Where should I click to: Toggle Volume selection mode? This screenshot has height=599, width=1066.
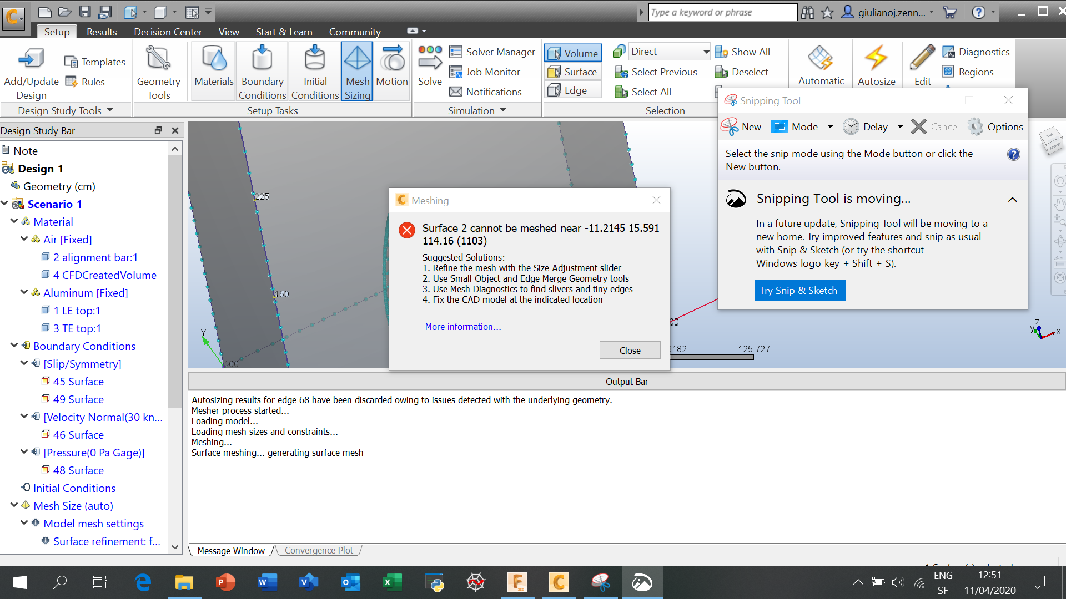pyautogui.click(x=572, y=53)
